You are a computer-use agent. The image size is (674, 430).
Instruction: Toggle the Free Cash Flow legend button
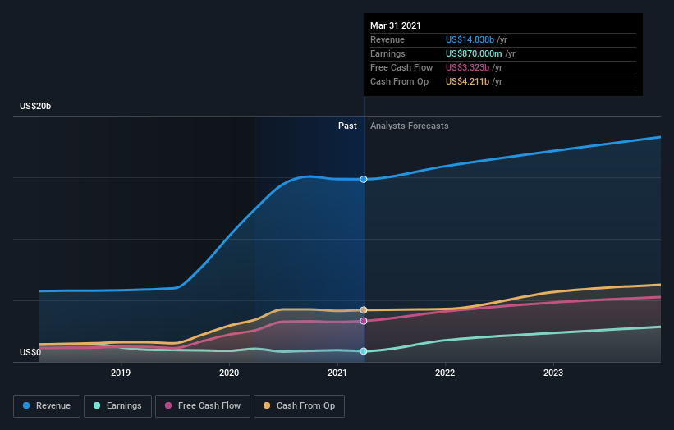click(203, 406)
